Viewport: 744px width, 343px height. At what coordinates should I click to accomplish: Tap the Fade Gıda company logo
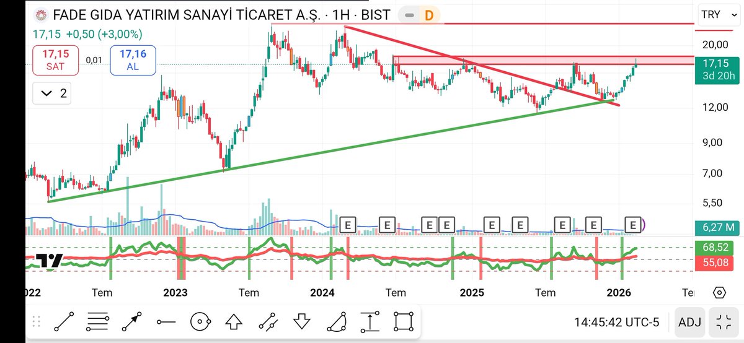tap(41, 15)
